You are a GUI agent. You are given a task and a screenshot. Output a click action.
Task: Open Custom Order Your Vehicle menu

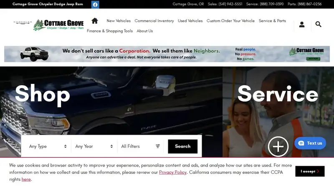pos(230,21)
